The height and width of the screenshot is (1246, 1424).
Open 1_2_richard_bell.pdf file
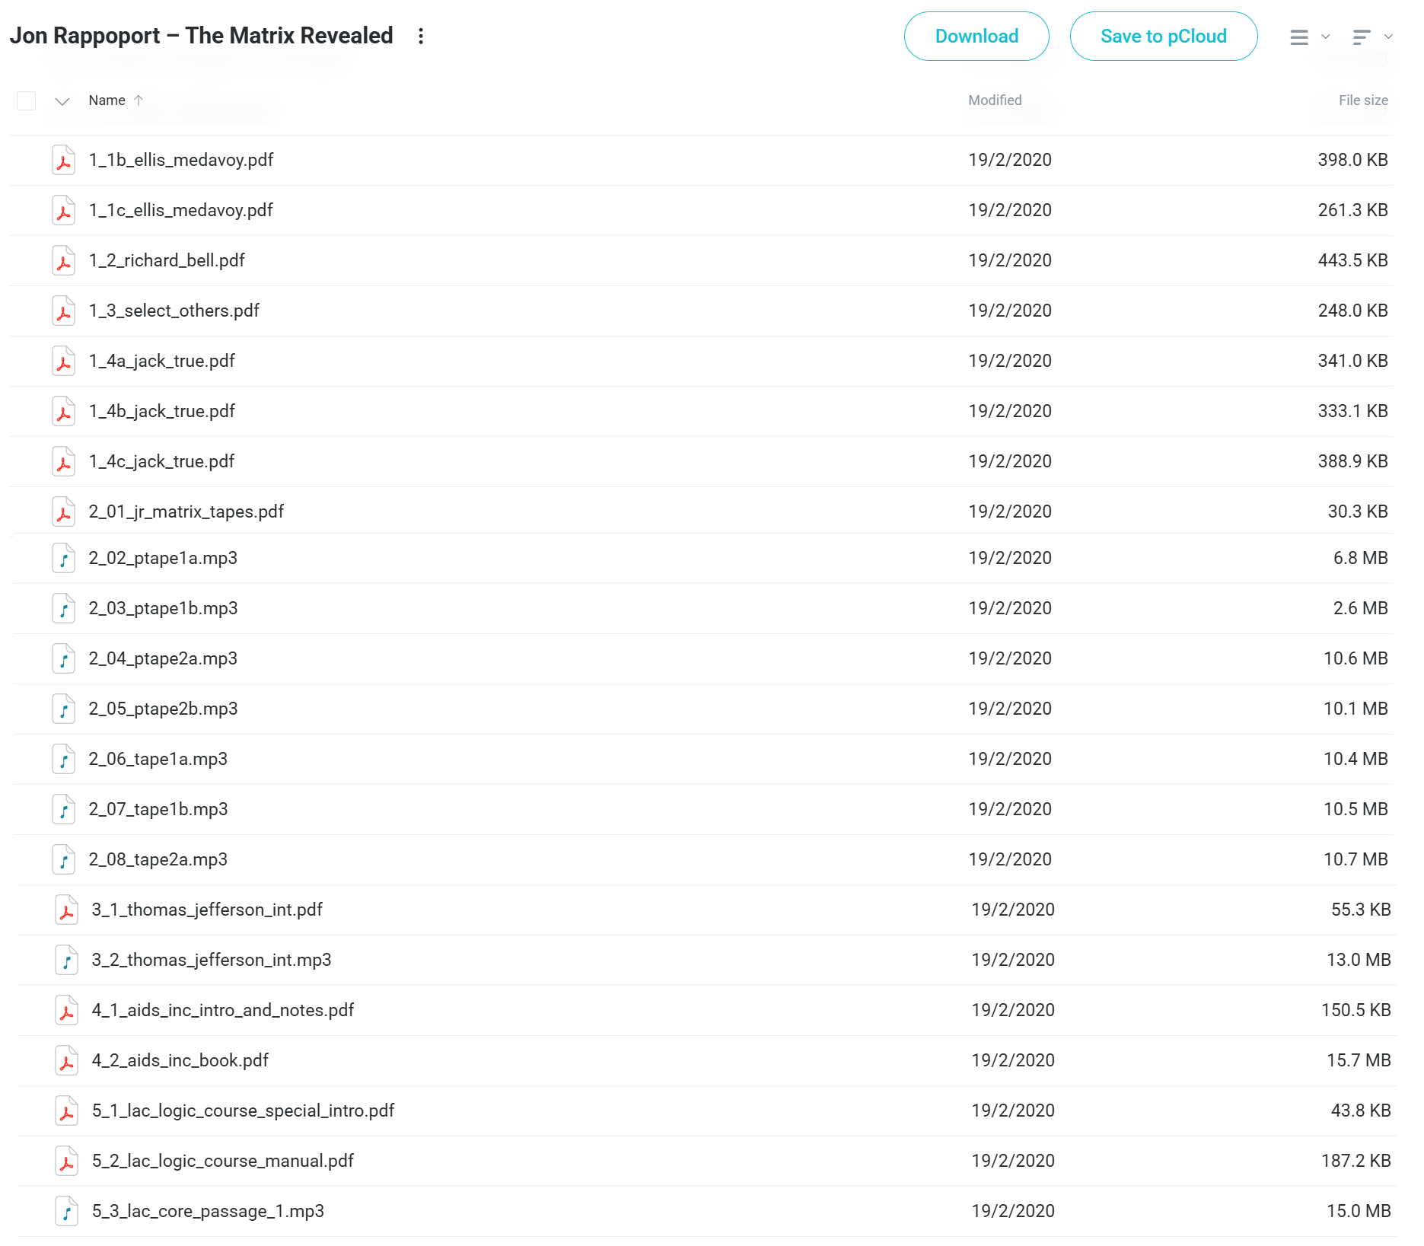click(167, 261)
